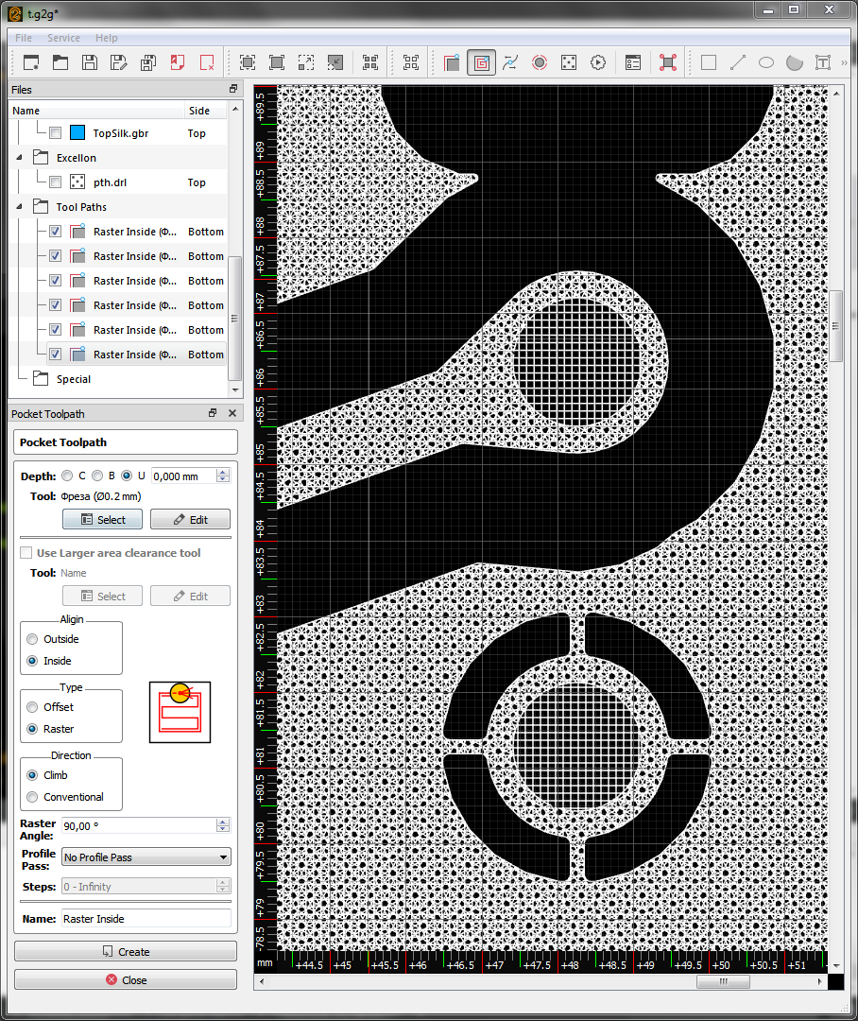
Task: Choose Offset type radio button
Action: tap(32, 707)
